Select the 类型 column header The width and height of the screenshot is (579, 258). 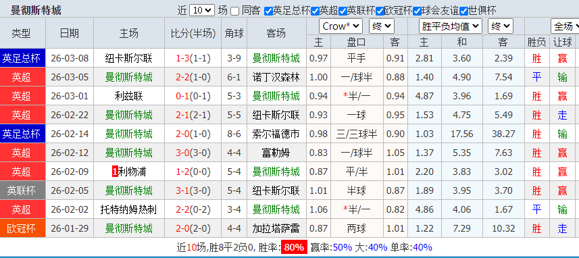point(22,34)
